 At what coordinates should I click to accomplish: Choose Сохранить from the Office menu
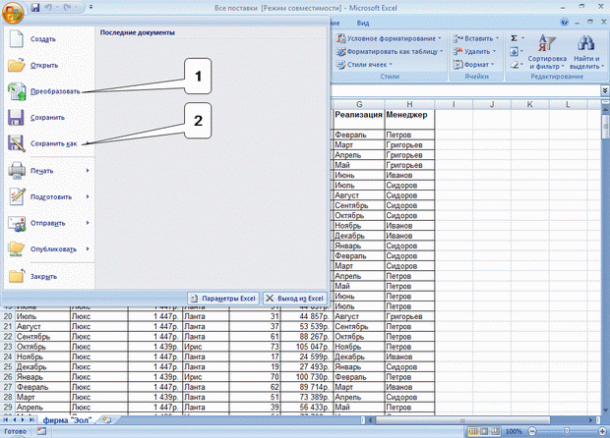pyautogui.click(x=49, y=117)
